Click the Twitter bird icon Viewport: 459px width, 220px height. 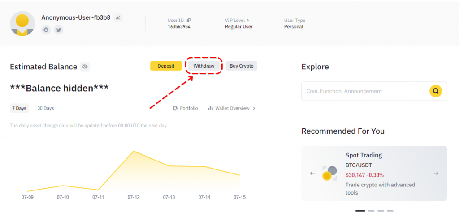pos(59,30)
